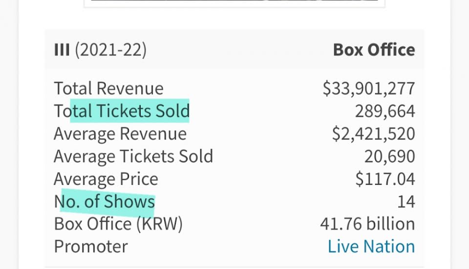Click the 20,690 average tickets value
469x269 pixels.
pyautogui.click(x=389, y=157)
